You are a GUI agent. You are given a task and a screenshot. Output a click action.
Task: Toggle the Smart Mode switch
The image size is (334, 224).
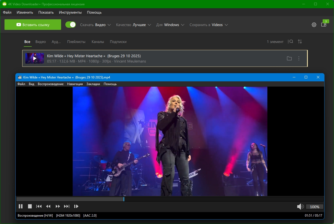[x=71, y=25]
